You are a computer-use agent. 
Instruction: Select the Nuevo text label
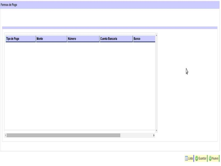[x=215, y=159]
